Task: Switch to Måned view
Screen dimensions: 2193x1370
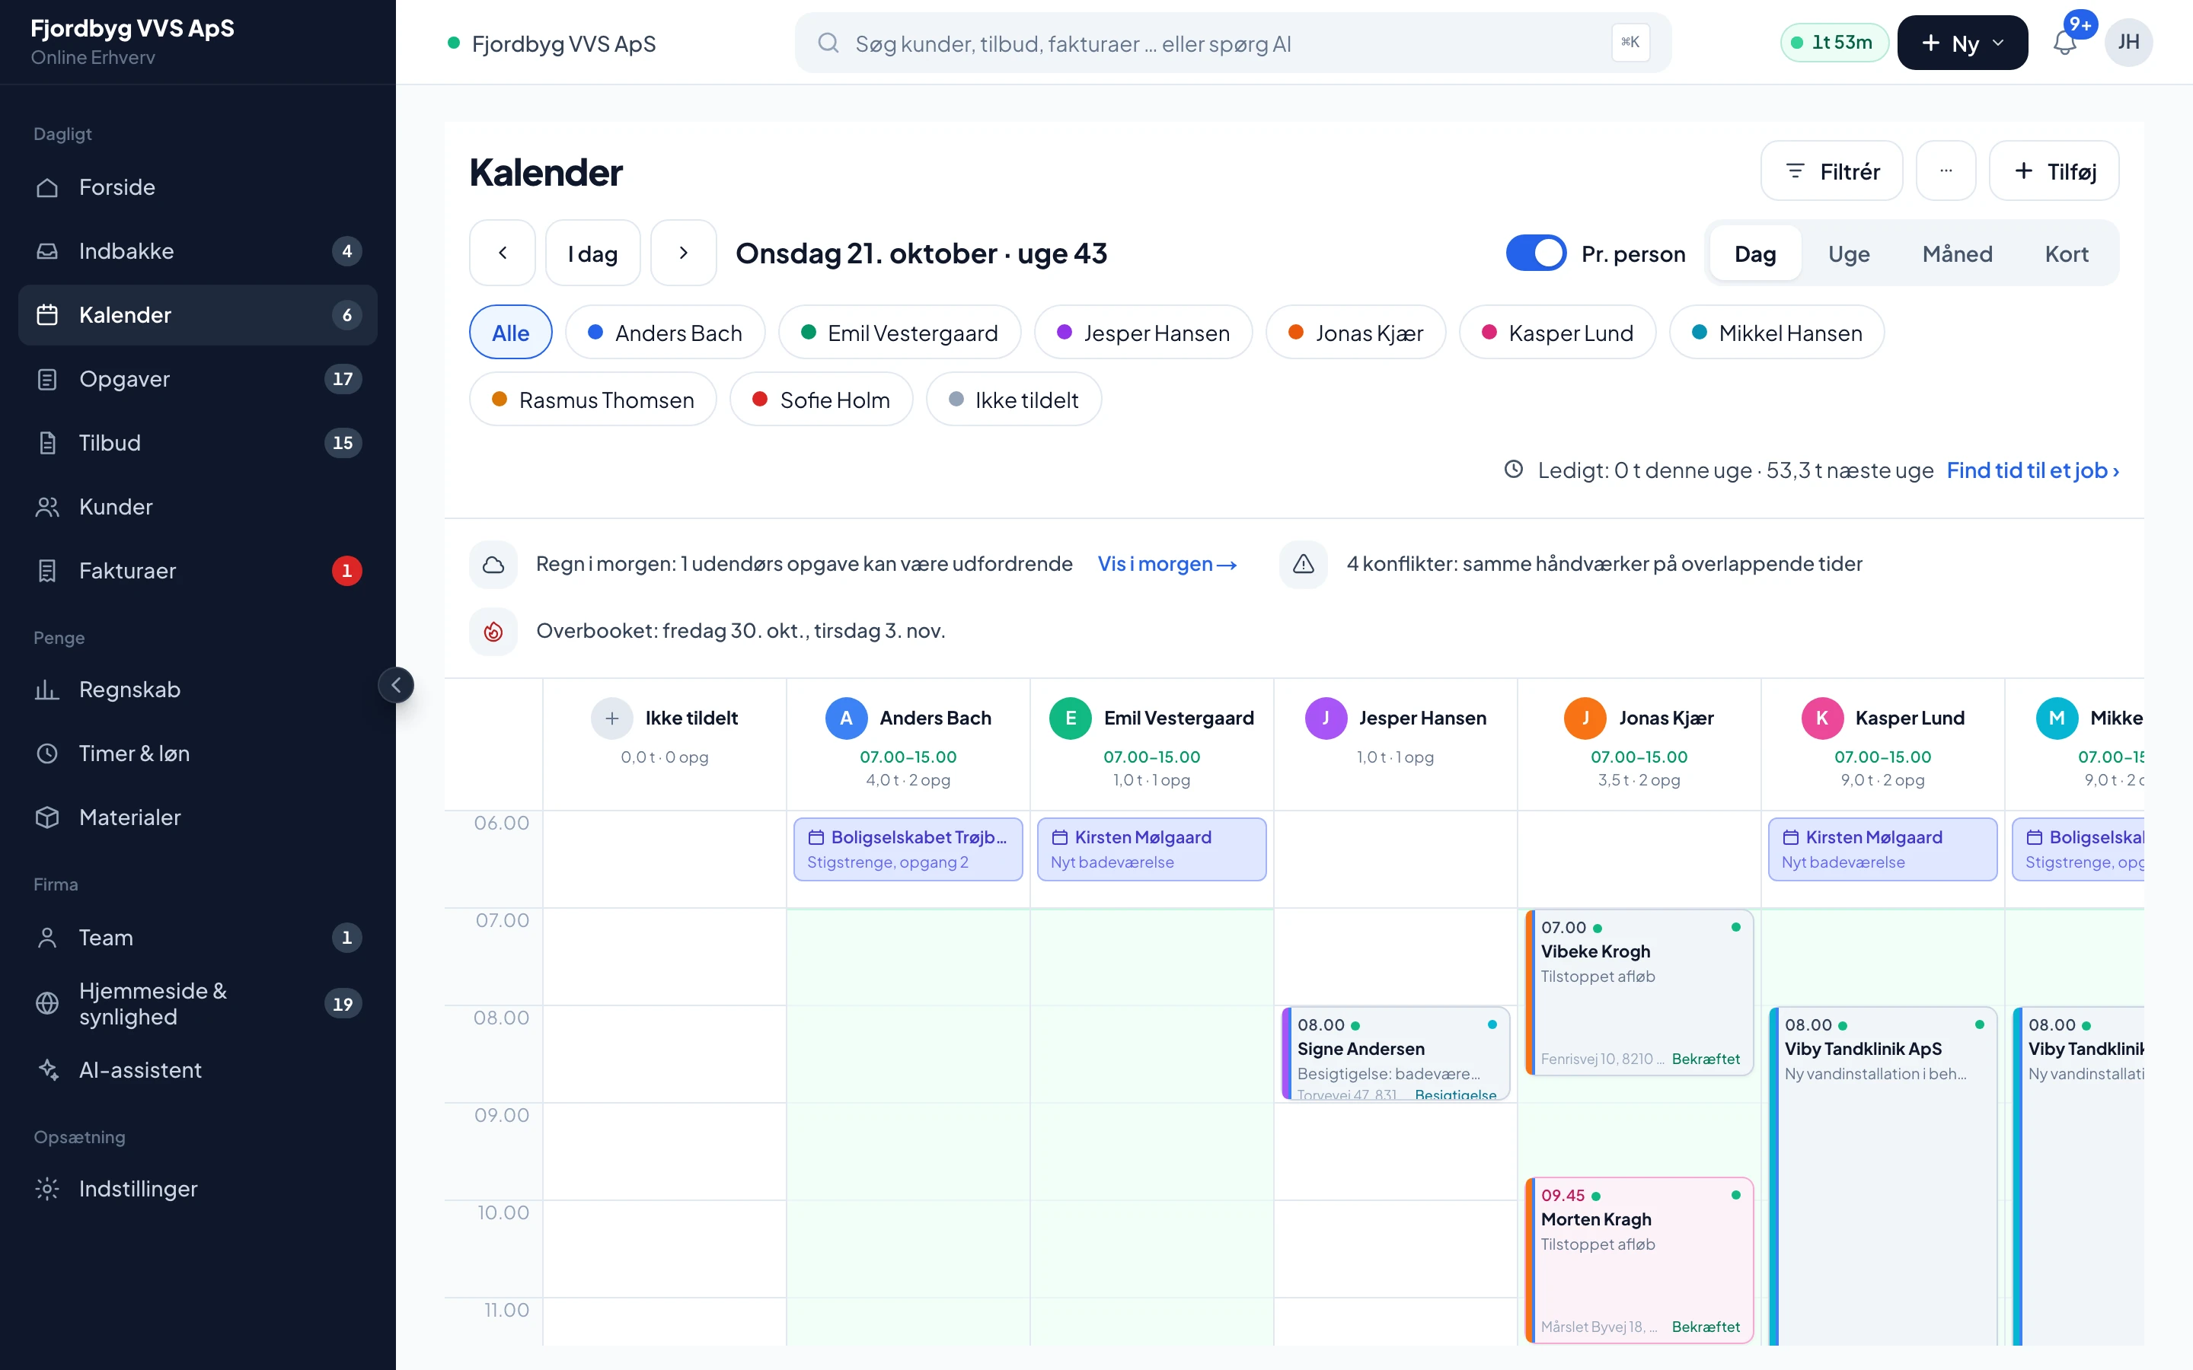Action: 1958,253
